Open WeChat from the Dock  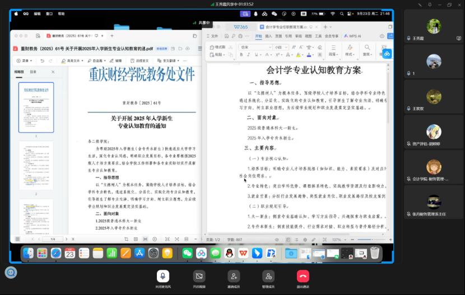188,254
